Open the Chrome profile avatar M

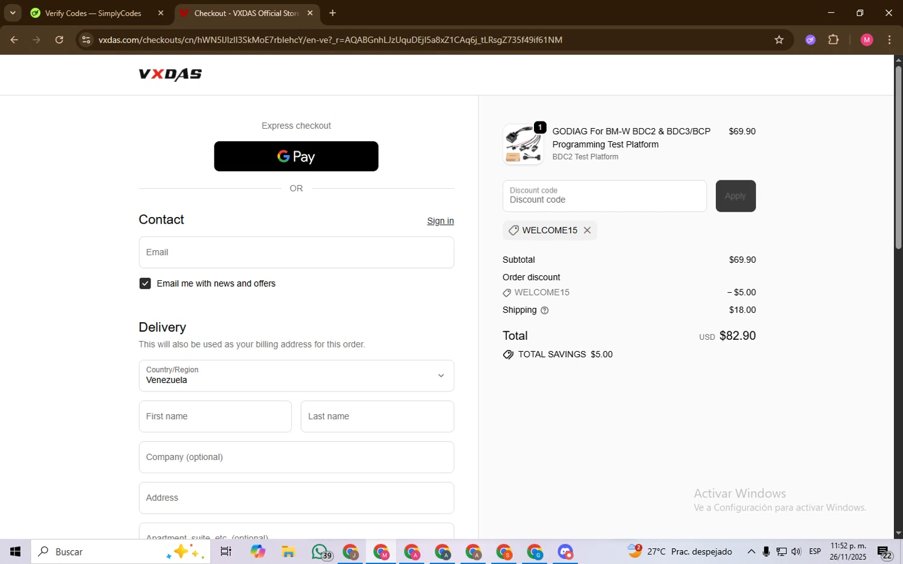click(x=867, y=40)
